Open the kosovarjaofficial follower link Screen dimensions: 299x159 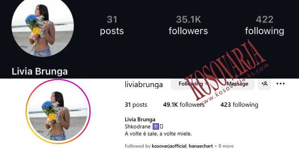pos(169,146)
